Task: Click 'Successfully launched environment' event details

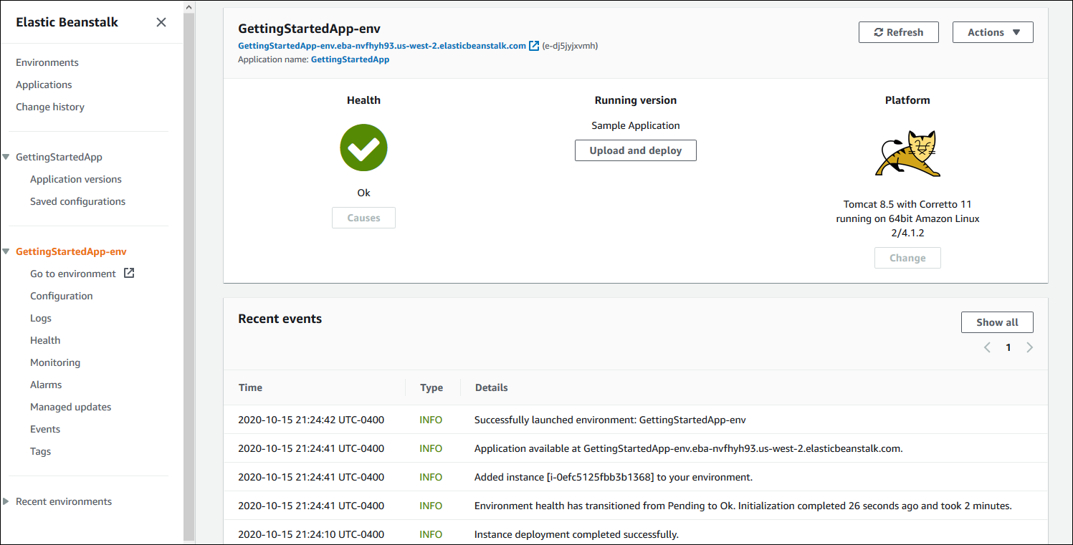Action: coord(610,420)
